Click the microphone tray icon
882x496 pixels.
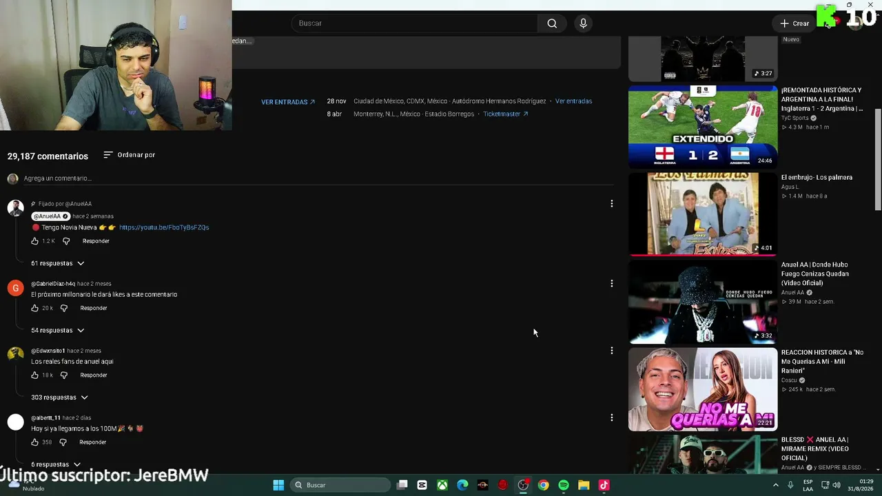coord(790,485)
